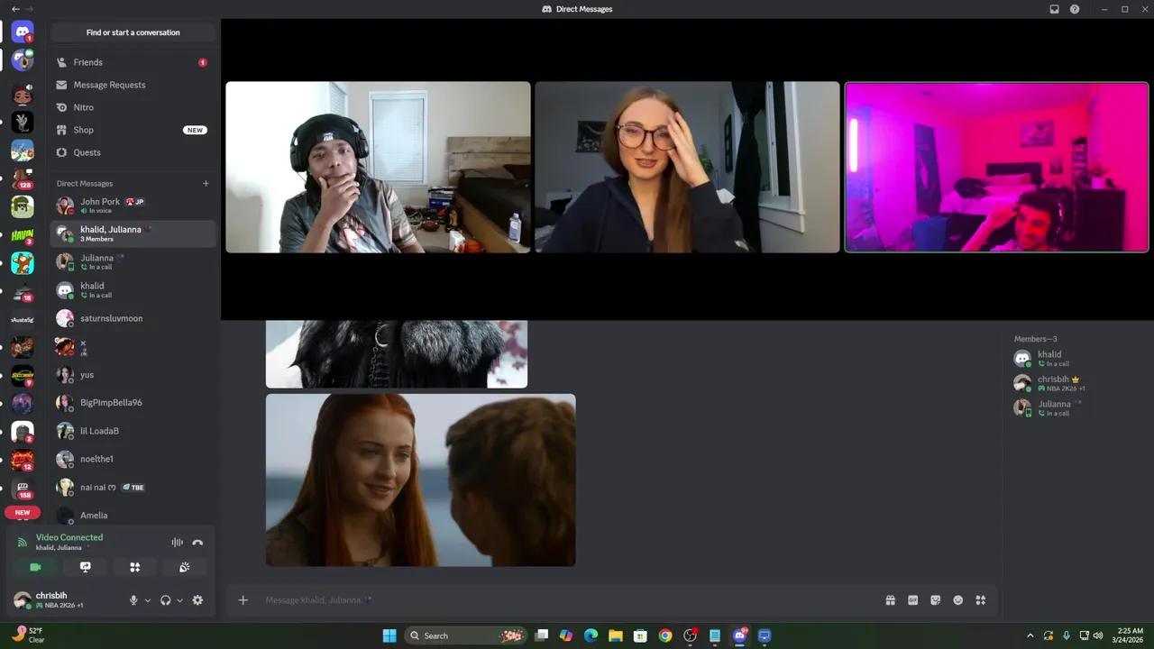Screen dimensions: 1154x649
Task: Start screen sharing from the voice panel
Action: (x=85, y=567)
